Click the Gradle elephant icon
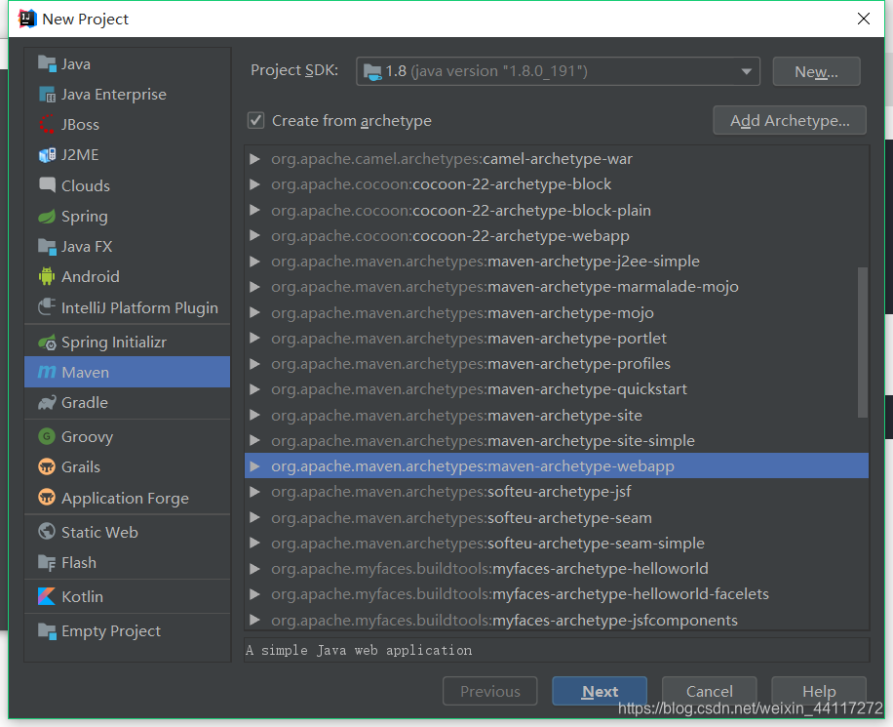Image resolution: width=893 pixels, height=727 pixels. click(x=47, y=403)
